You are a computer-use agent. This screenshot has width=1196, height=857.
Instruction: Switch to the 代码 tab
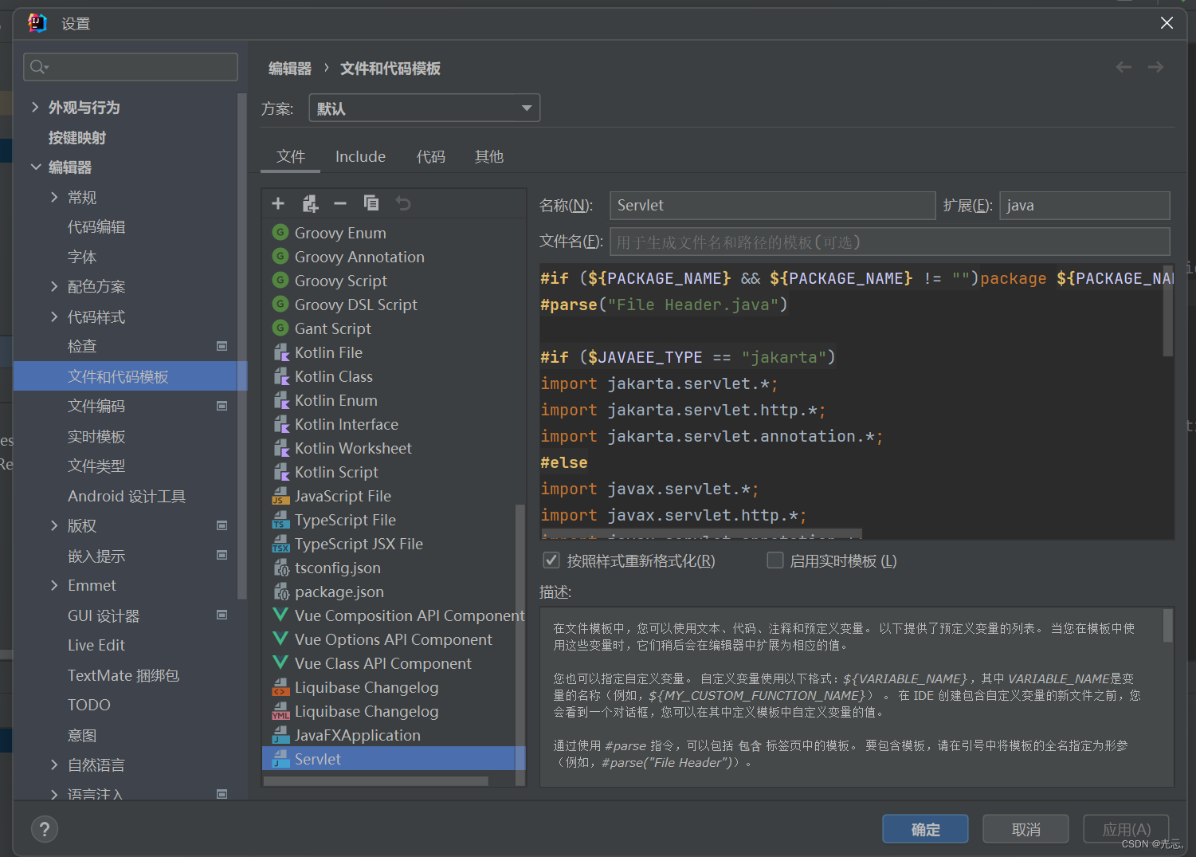[x=430, y=156]
